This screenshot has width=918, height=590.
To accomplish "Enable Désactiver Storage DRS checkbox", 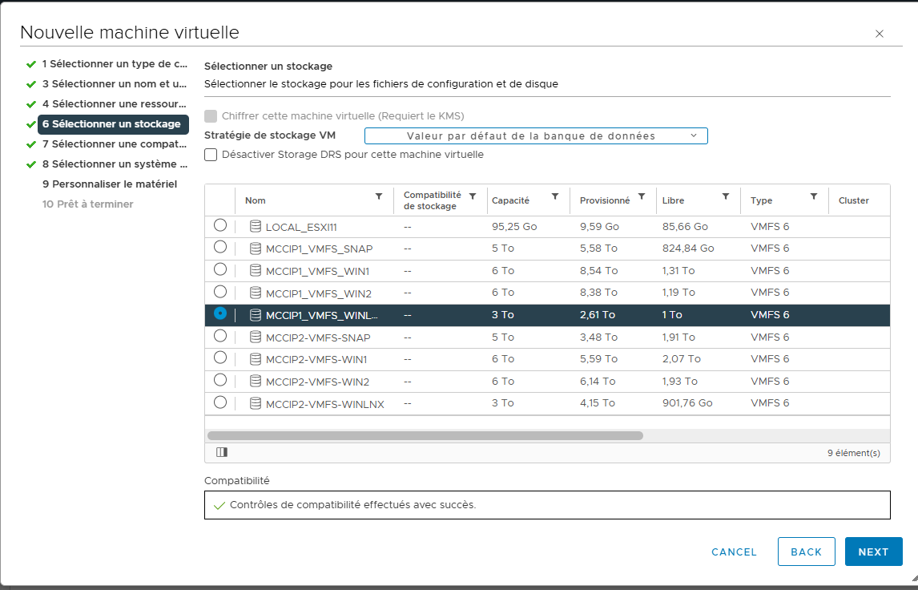I will [211, 155].
